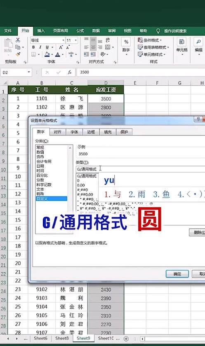Click the Increase Indent icon
205x346 pixels.
pyautogui.click(x=93, y=54)
